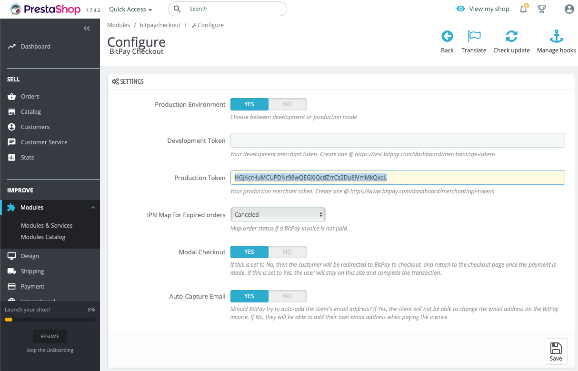Set Production Environment to YES
Viewport: 578px width, 371px height.
(249, 104)
